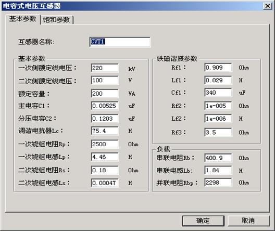The width and height of the screenshot is (275, 231).
Task: Click the 额定容量 input box
Action: pyautogui.click(x=105, y=94)
